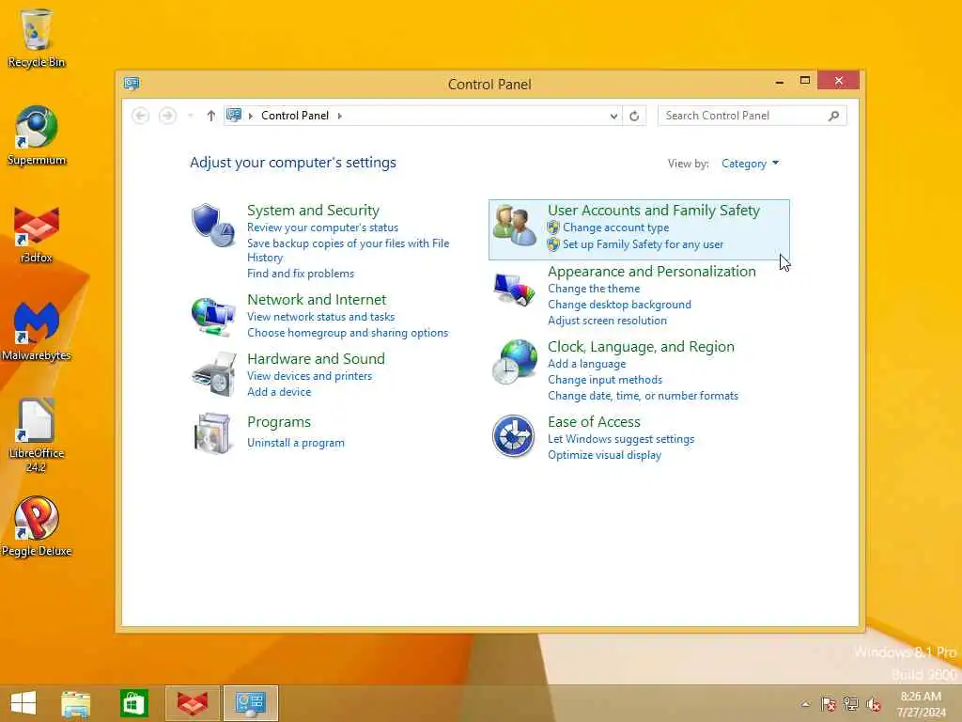Screen dimensions: 962x722
Task: Click the Back arrow in Control Panel
Action: coord(141,116)
